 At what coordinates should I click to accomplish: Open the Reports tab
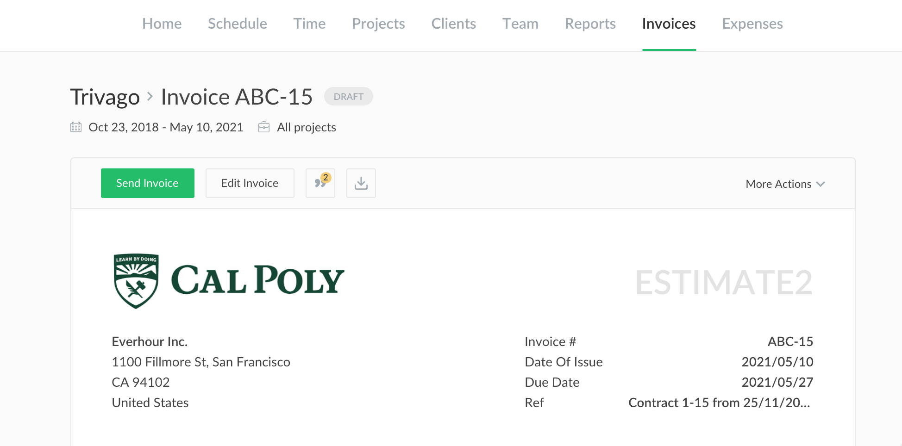(x=590, y=24)
